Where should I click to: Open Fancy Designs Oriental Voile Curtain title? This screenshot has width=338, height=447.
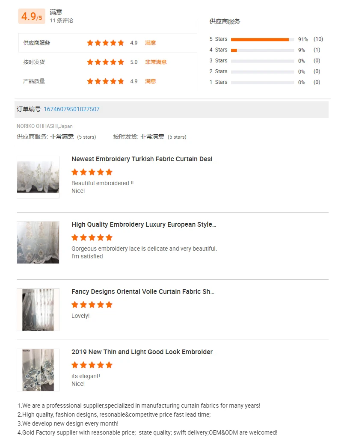143,292
